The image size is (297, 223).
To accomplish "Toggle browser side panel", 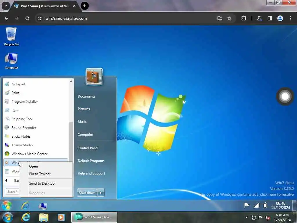I will (270, 18).
